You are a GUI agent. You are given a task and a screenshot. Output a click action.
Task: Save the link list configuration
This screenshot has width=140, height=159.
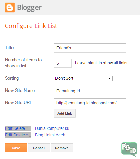[16, 148]
